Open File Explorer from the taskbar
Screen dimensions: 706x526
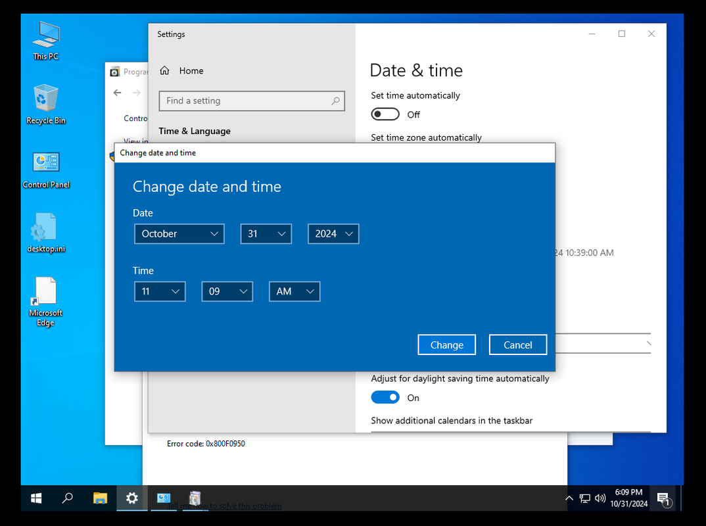100,498
